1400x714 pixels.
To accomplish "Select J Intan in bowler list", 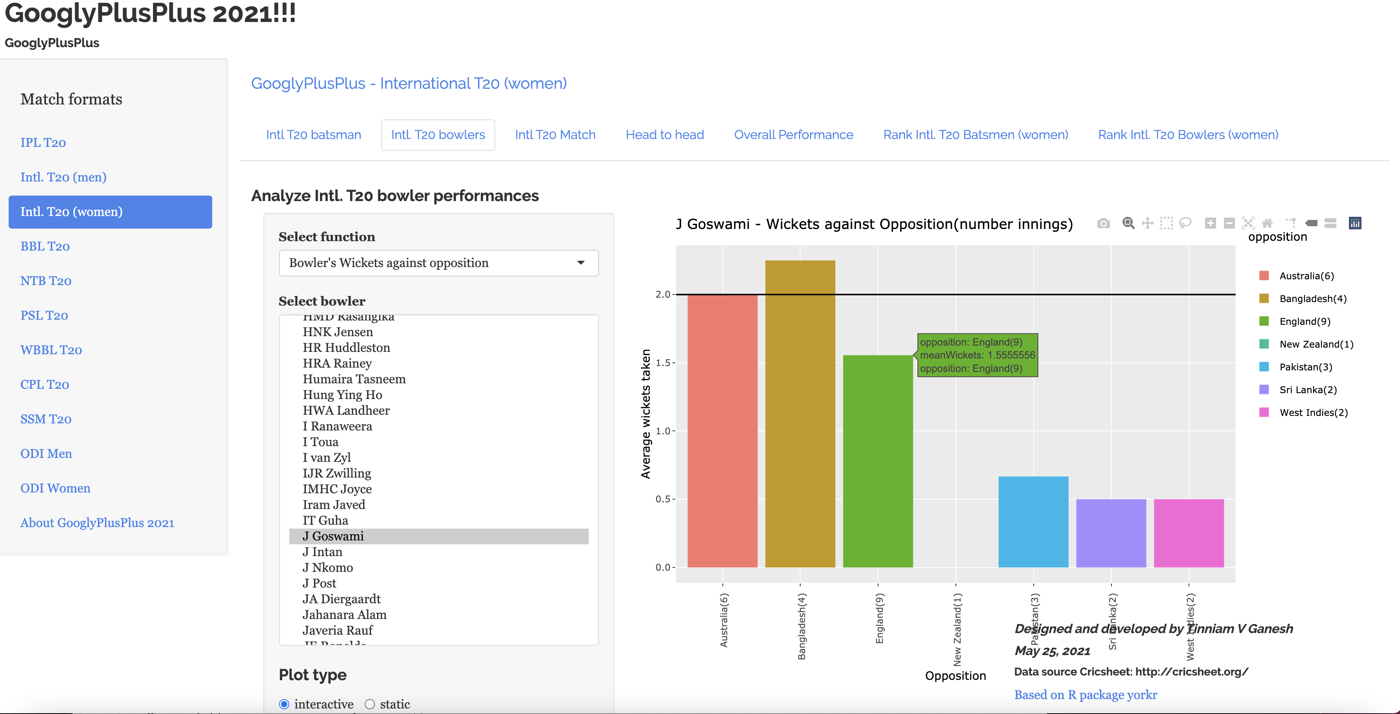I will [x=322, y=552].
